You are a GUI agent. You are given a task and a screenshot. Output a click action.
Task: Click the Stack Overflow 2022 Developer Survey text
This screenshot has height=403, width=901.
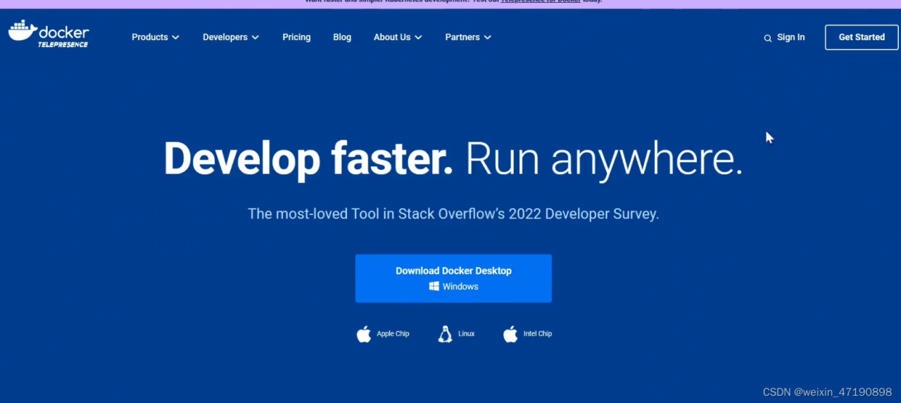coord(453,213)
